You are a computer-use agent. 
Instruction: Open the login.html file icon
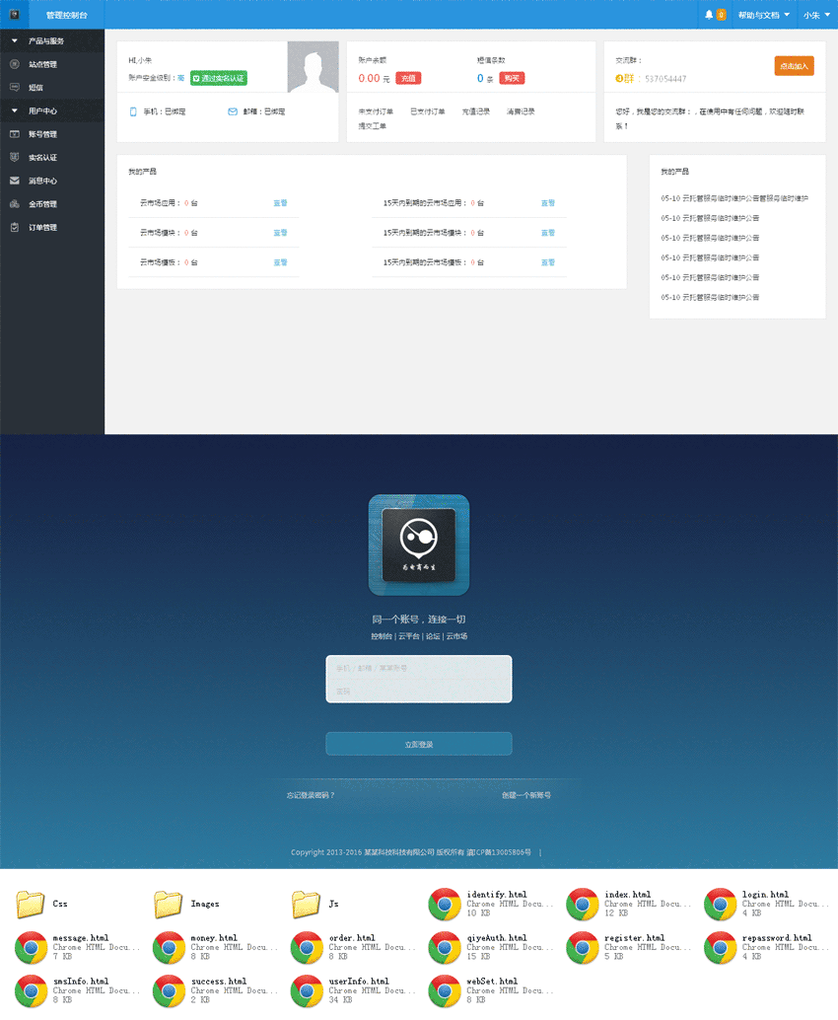[x=721, y=904]
